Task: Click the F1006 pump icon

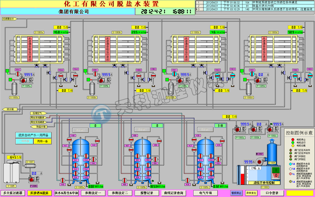Action: pyautogui.click(x=31, y=179)
